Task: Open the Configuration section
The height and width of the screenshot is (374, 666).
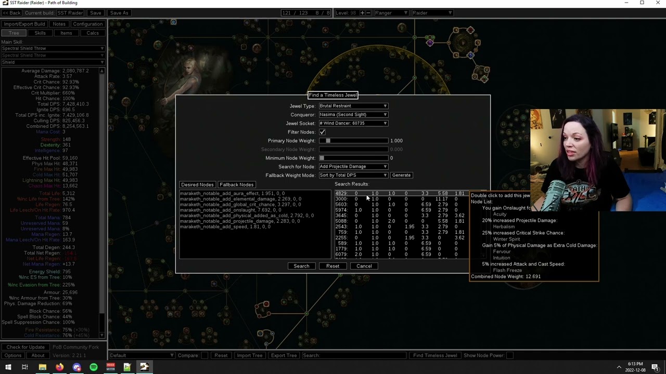Action: (87, 24)
